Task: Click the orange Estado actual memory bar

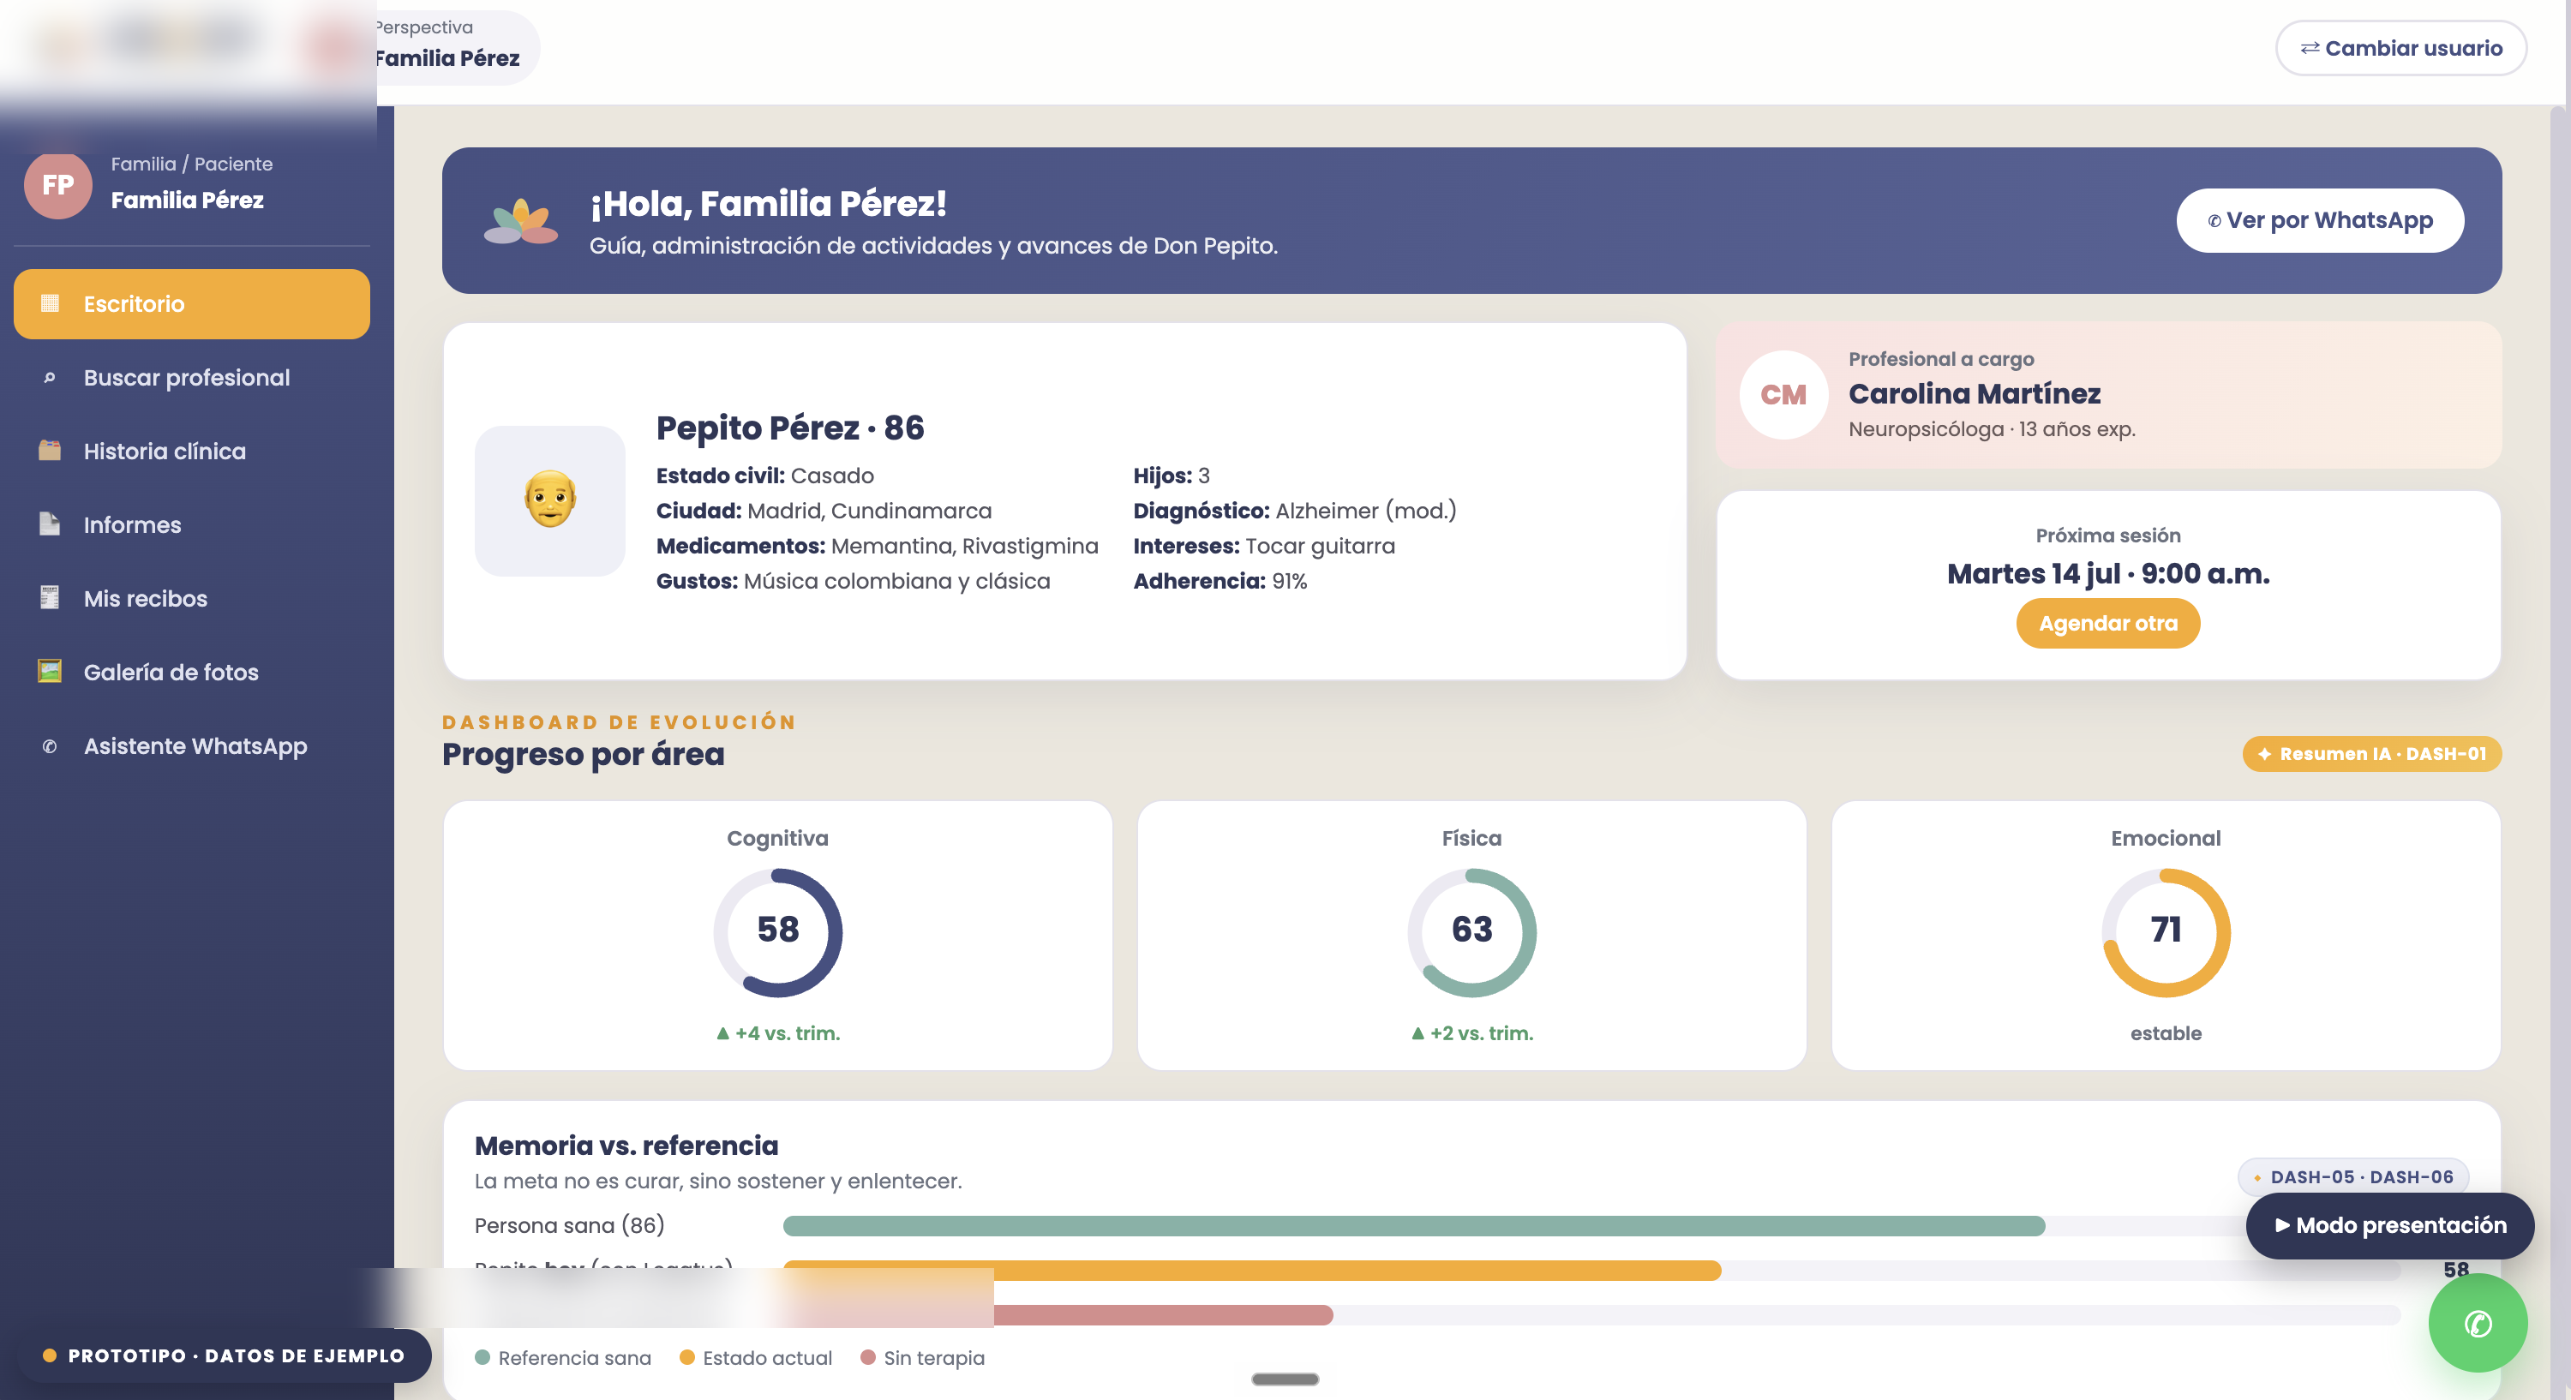Action: click(x=1253, y=1271)
